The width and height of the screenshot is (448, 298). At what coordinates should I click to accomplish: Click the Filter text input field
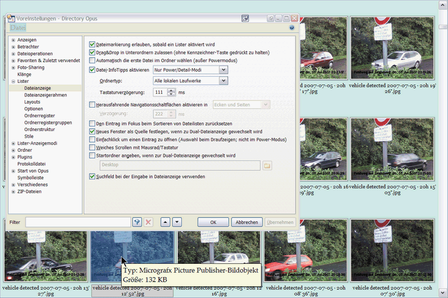point(78,222)
